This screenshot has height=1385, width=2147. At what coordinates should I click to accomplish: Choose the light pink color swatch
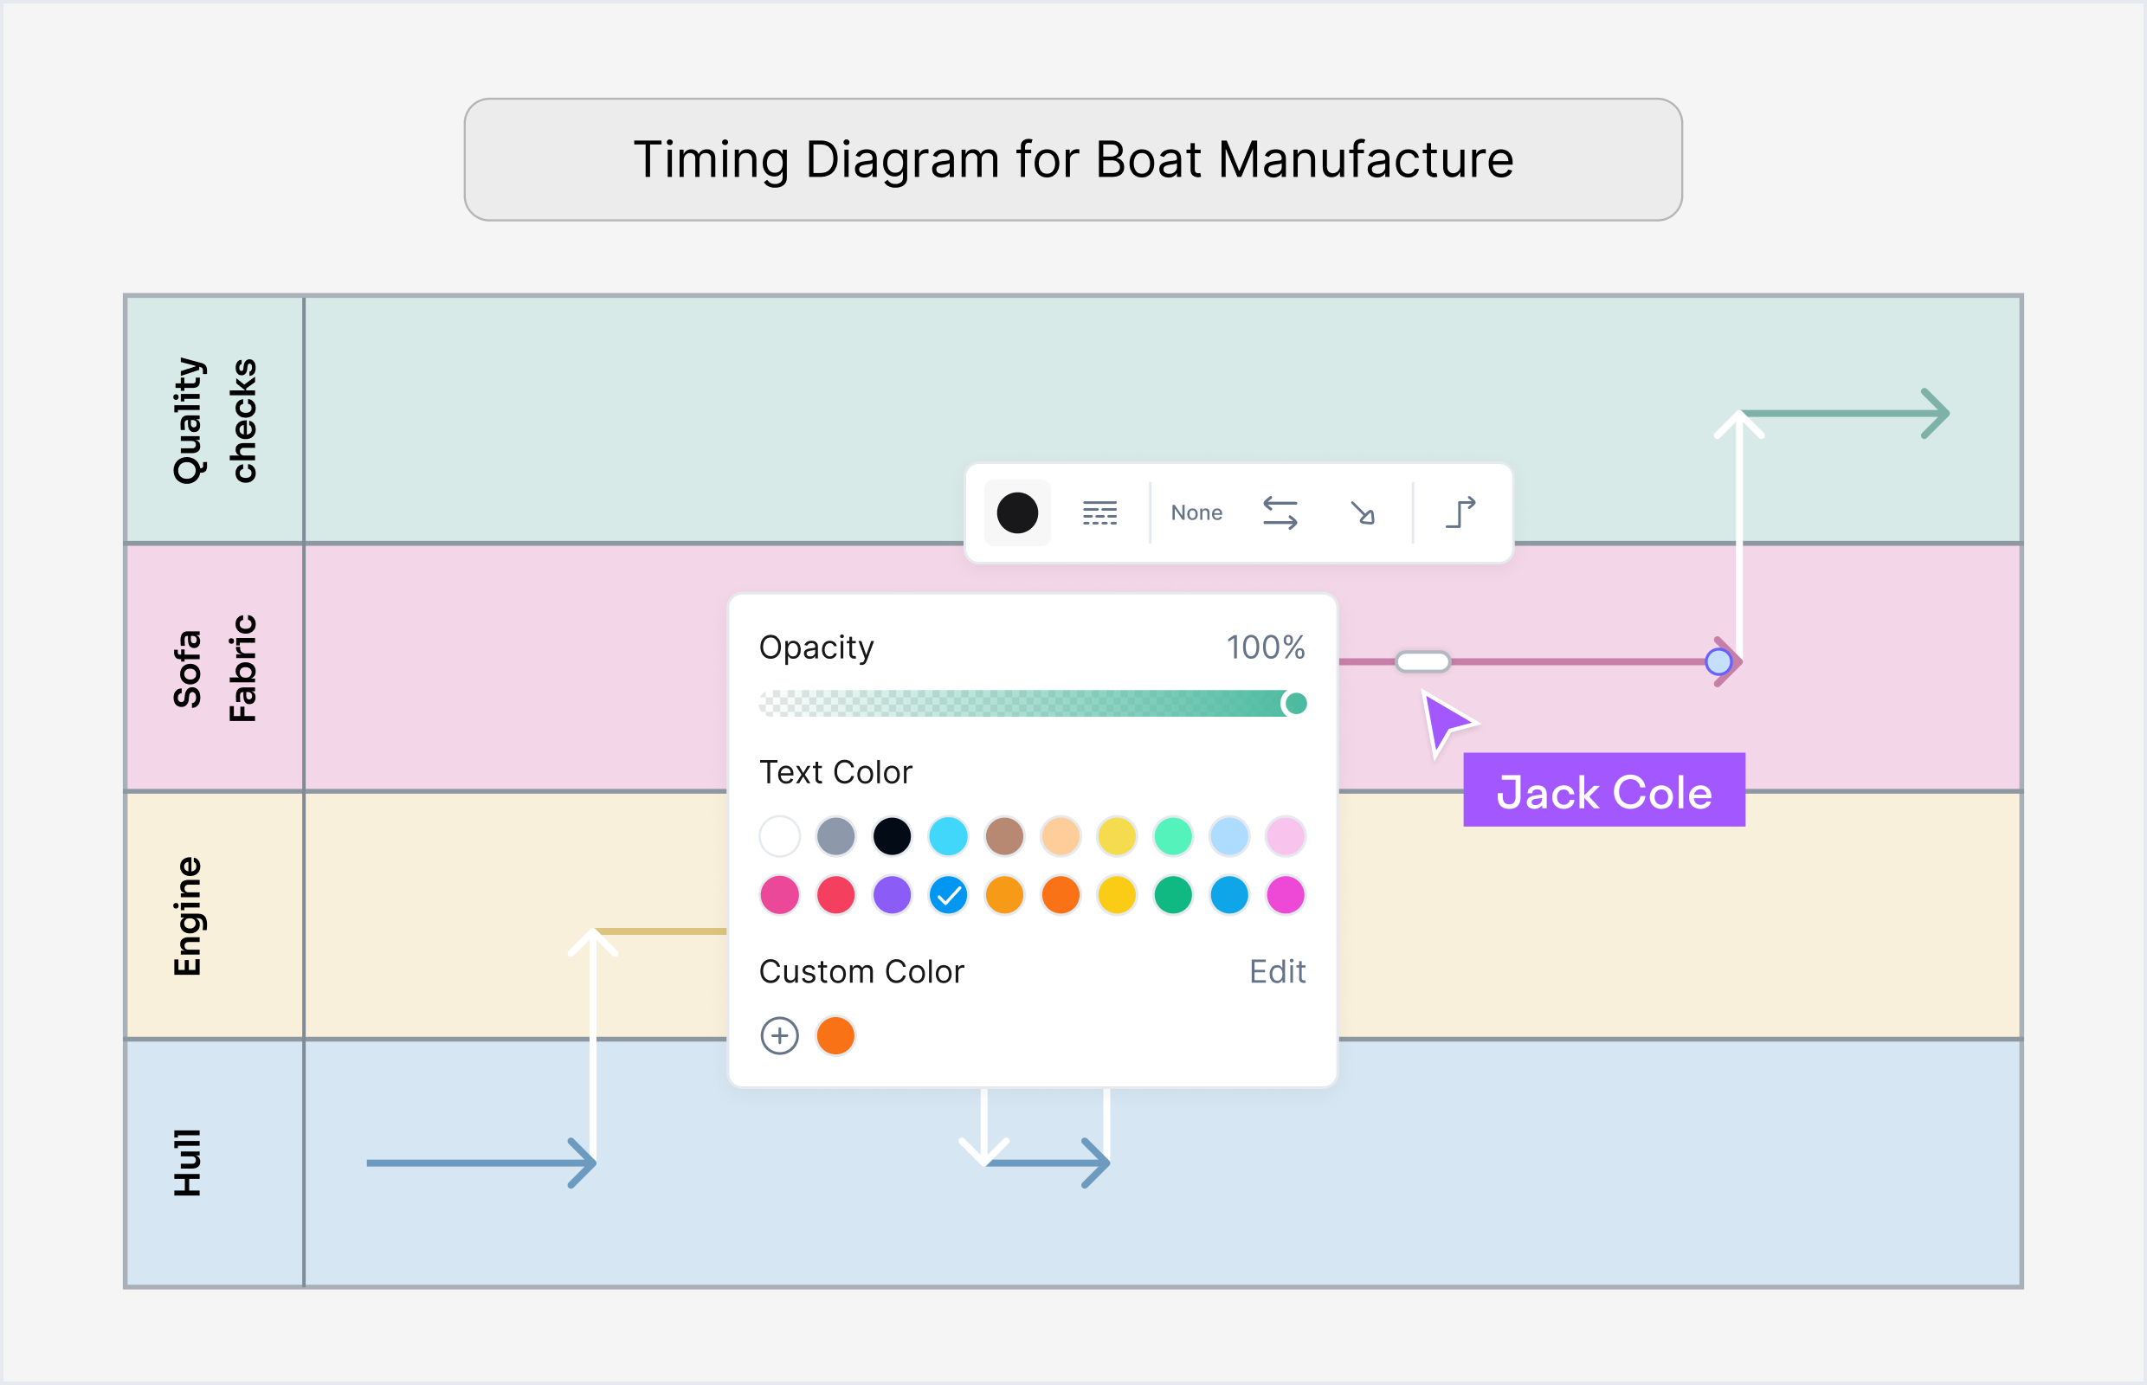(1286, 836)
